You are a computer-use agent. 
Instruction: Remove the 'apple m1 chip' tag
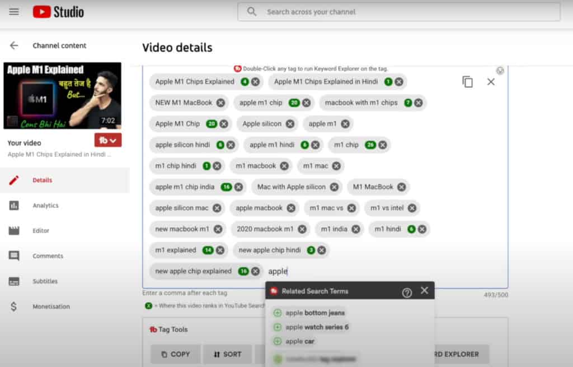pos(306,103)
